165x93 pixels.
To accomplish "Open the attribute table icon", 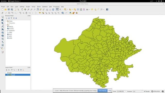I will click(78, 10).
